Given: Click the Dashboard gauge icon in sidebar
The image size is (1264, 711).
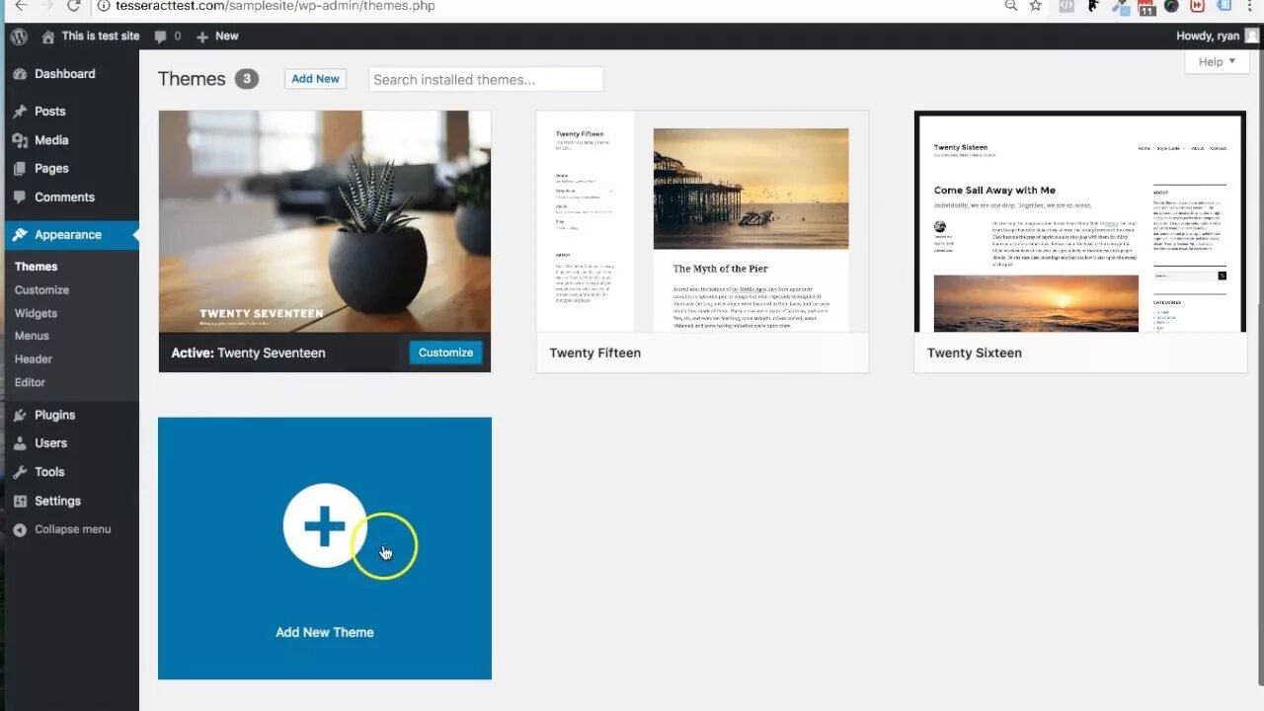Looking at the screenshot, I should click(x=20, y=74).
